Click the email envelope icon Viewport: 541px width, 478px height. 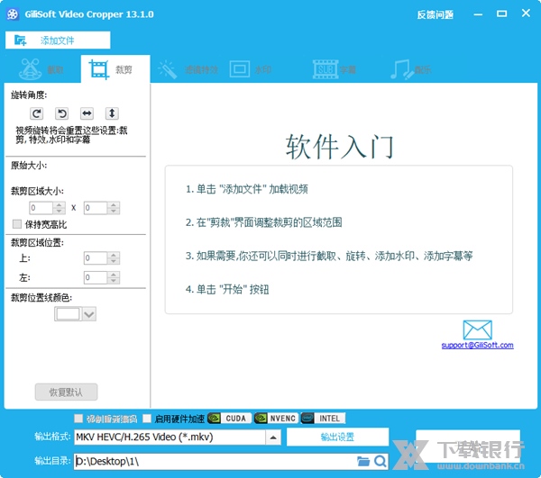[477, 329]
